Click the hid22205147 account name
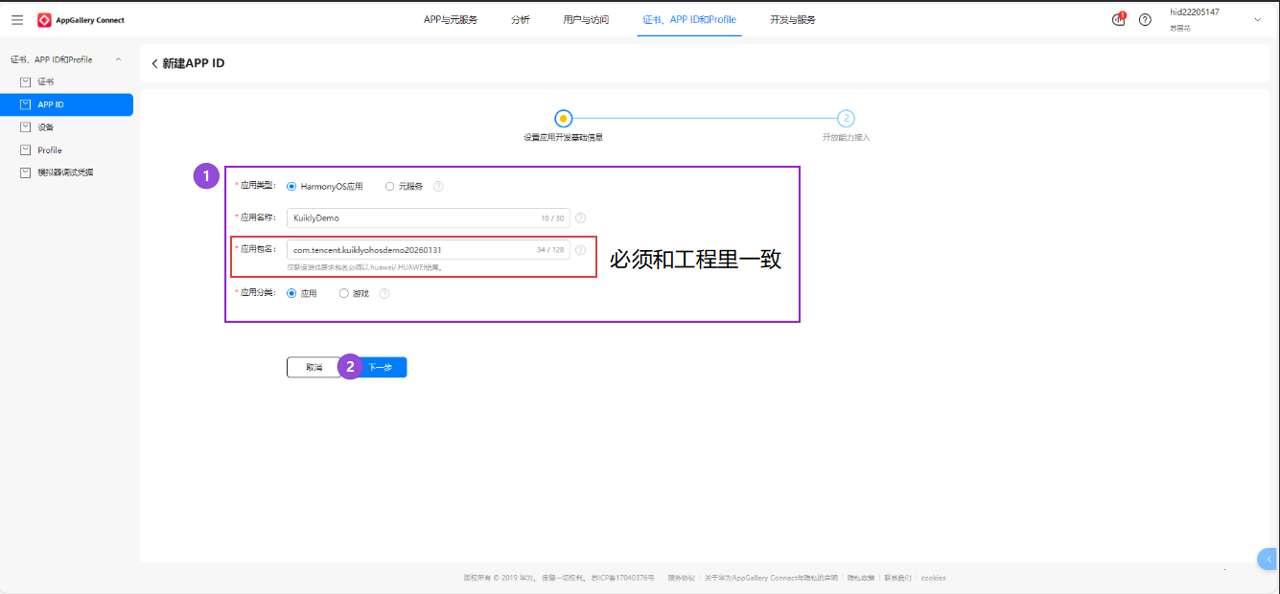Viewport: 1280px width, 594px height. [x=1195, y=11]
